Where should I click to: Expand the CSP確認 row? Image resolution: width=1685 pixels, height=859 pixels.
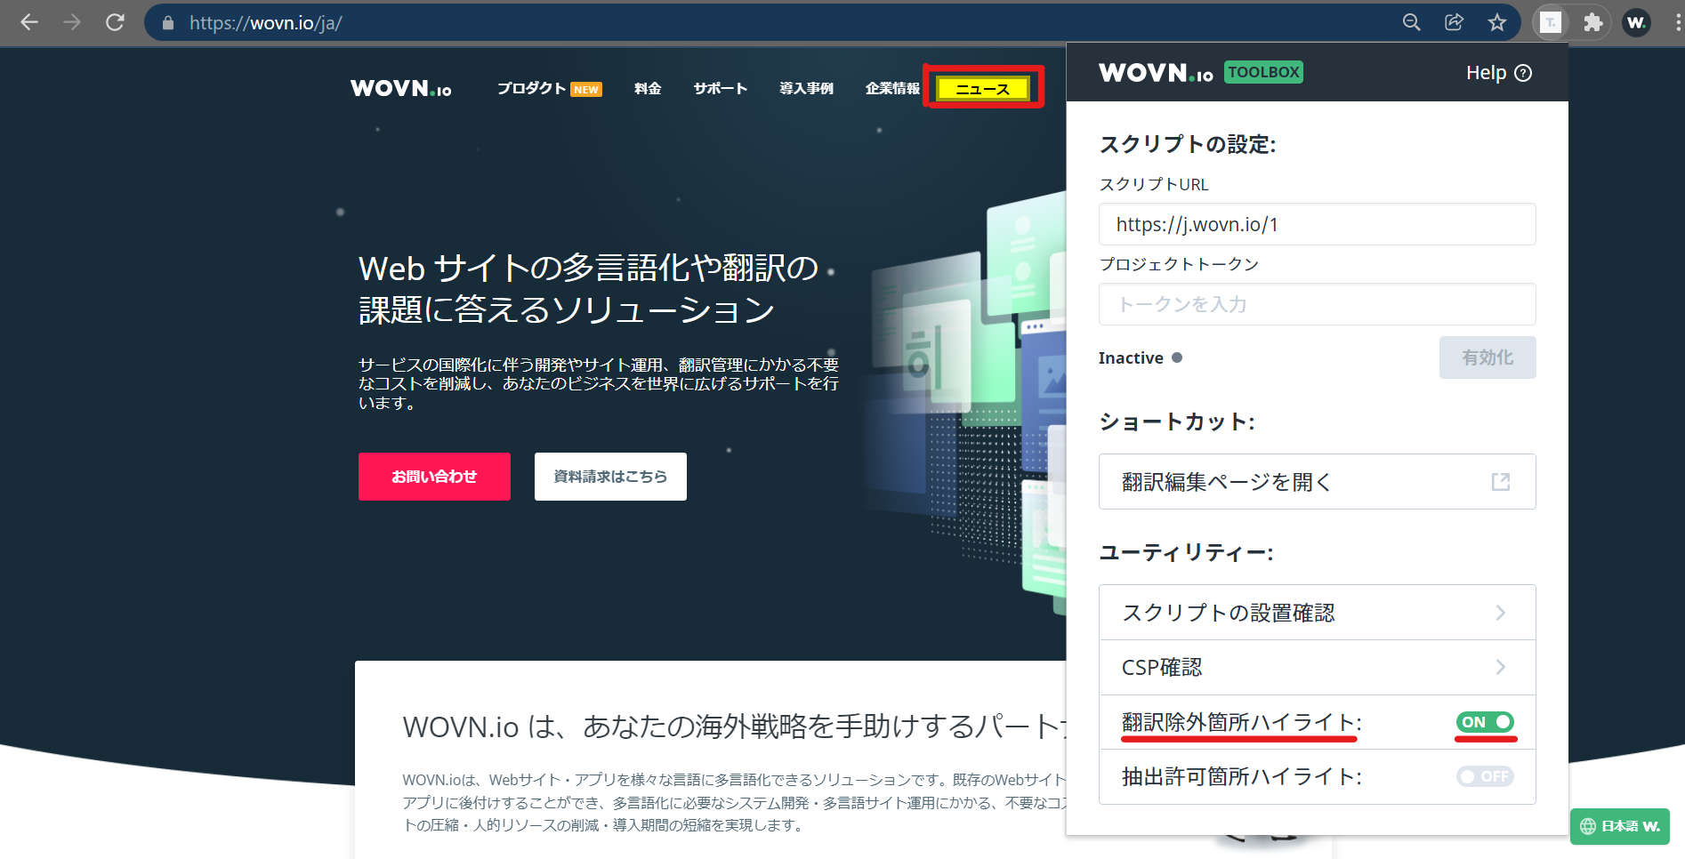click(x=1317, y=668)
